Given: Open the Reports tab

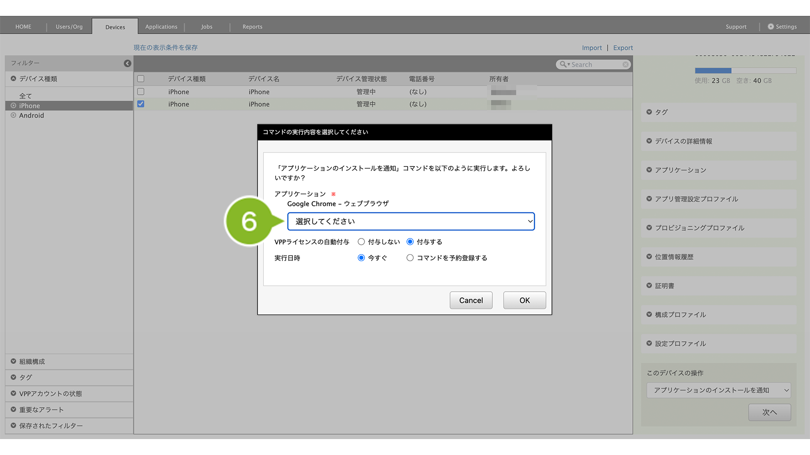Looking at the screenshot, I should 252,27.
